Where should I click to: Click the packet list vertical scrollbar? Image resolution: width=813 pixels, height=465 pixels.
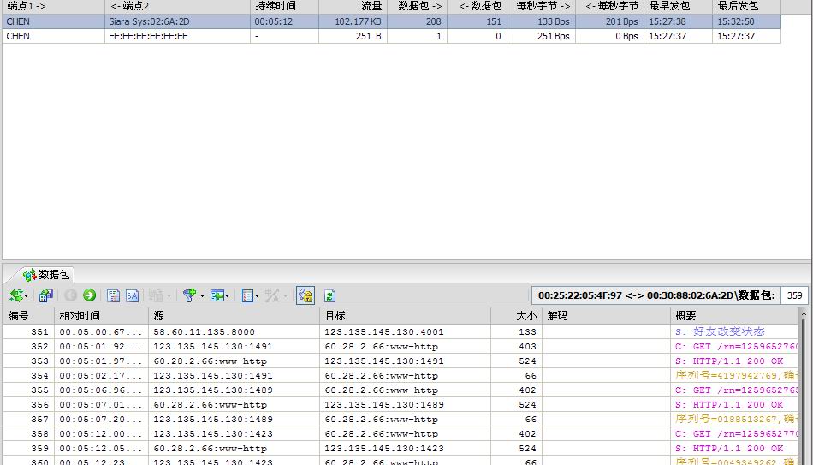click(x=803, y=394)
